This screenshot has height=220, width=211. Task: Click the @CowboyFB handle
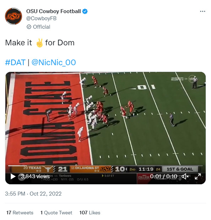41,18
